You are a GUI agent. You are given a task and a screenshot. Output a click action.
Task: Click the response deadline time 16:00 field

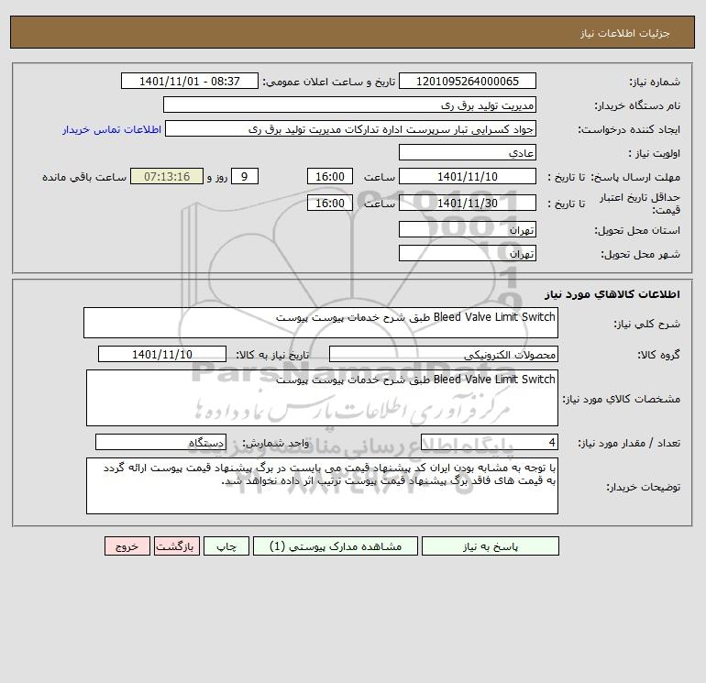[330, 177]
